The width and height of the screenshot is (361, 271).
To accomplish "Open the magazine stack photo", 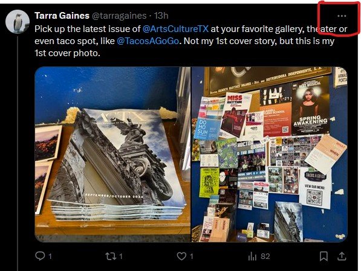I will (112, 155).
